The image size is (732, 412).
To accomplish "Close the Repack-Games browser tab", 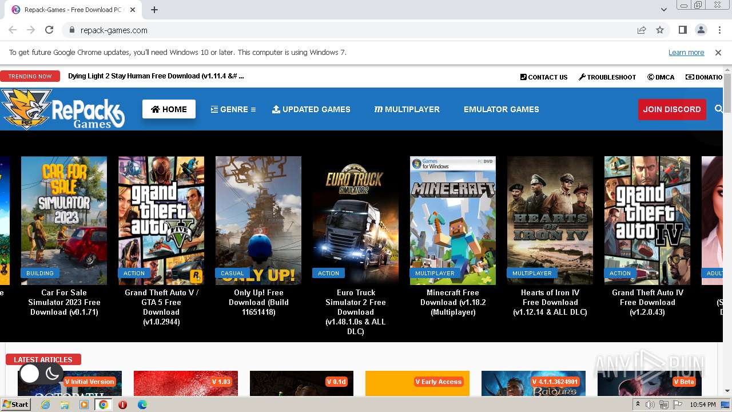I will coord(133,10).
